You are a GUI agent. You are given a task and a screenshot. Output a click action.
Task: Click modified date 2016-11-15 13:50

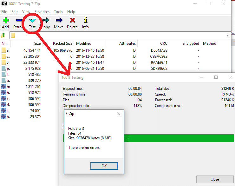90,50
